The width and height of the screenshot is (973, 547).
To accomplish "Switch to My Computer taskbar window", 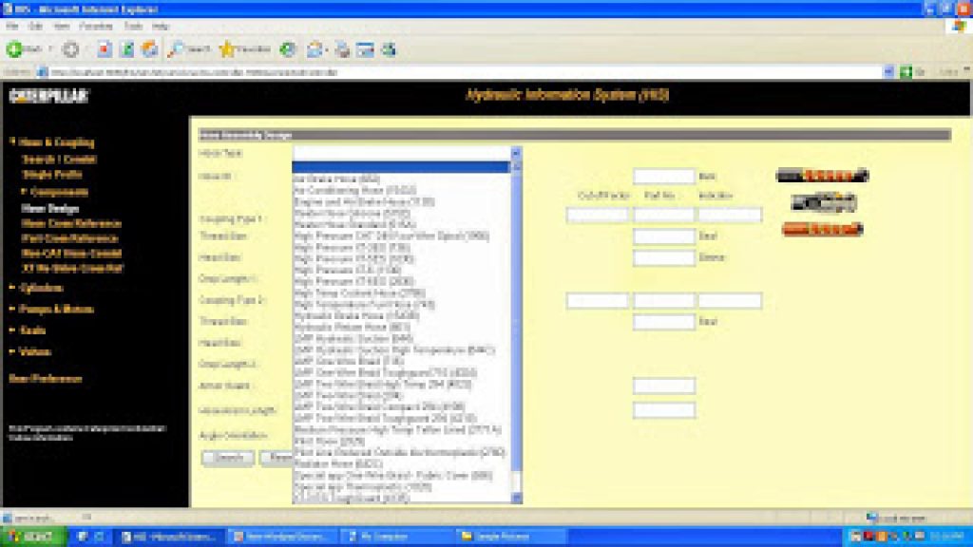I will click(x=396, y=537).
